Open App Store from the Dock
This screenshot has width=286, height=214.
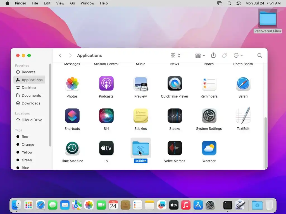198,205
